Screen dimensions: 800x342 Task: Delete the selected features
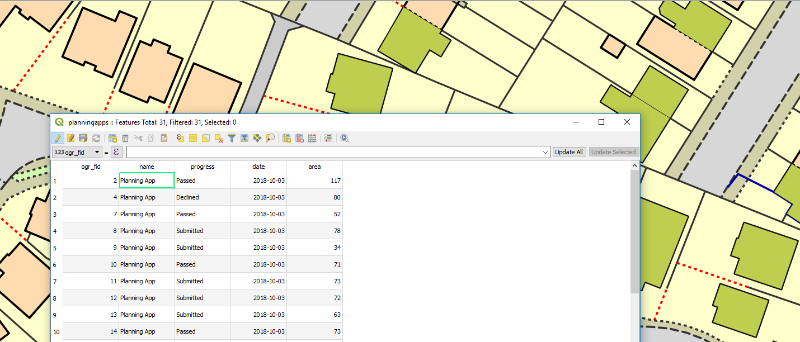pos(125,138)
